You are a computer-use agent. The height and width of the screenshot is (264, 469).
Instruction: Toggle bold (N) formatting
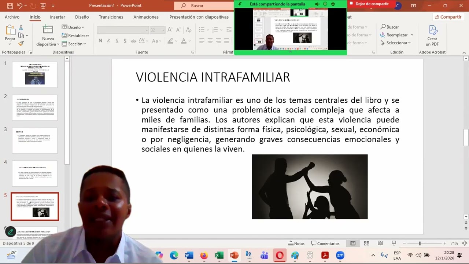[100, 41]
